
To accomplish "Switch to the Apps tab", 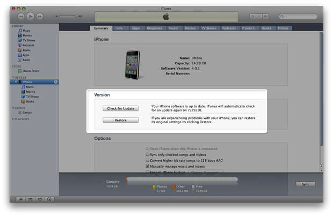I will coord(136,28).
